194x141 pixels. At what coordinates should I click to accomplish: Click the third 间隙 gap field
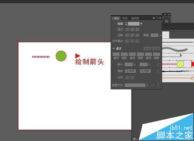[x=156, y=54]
